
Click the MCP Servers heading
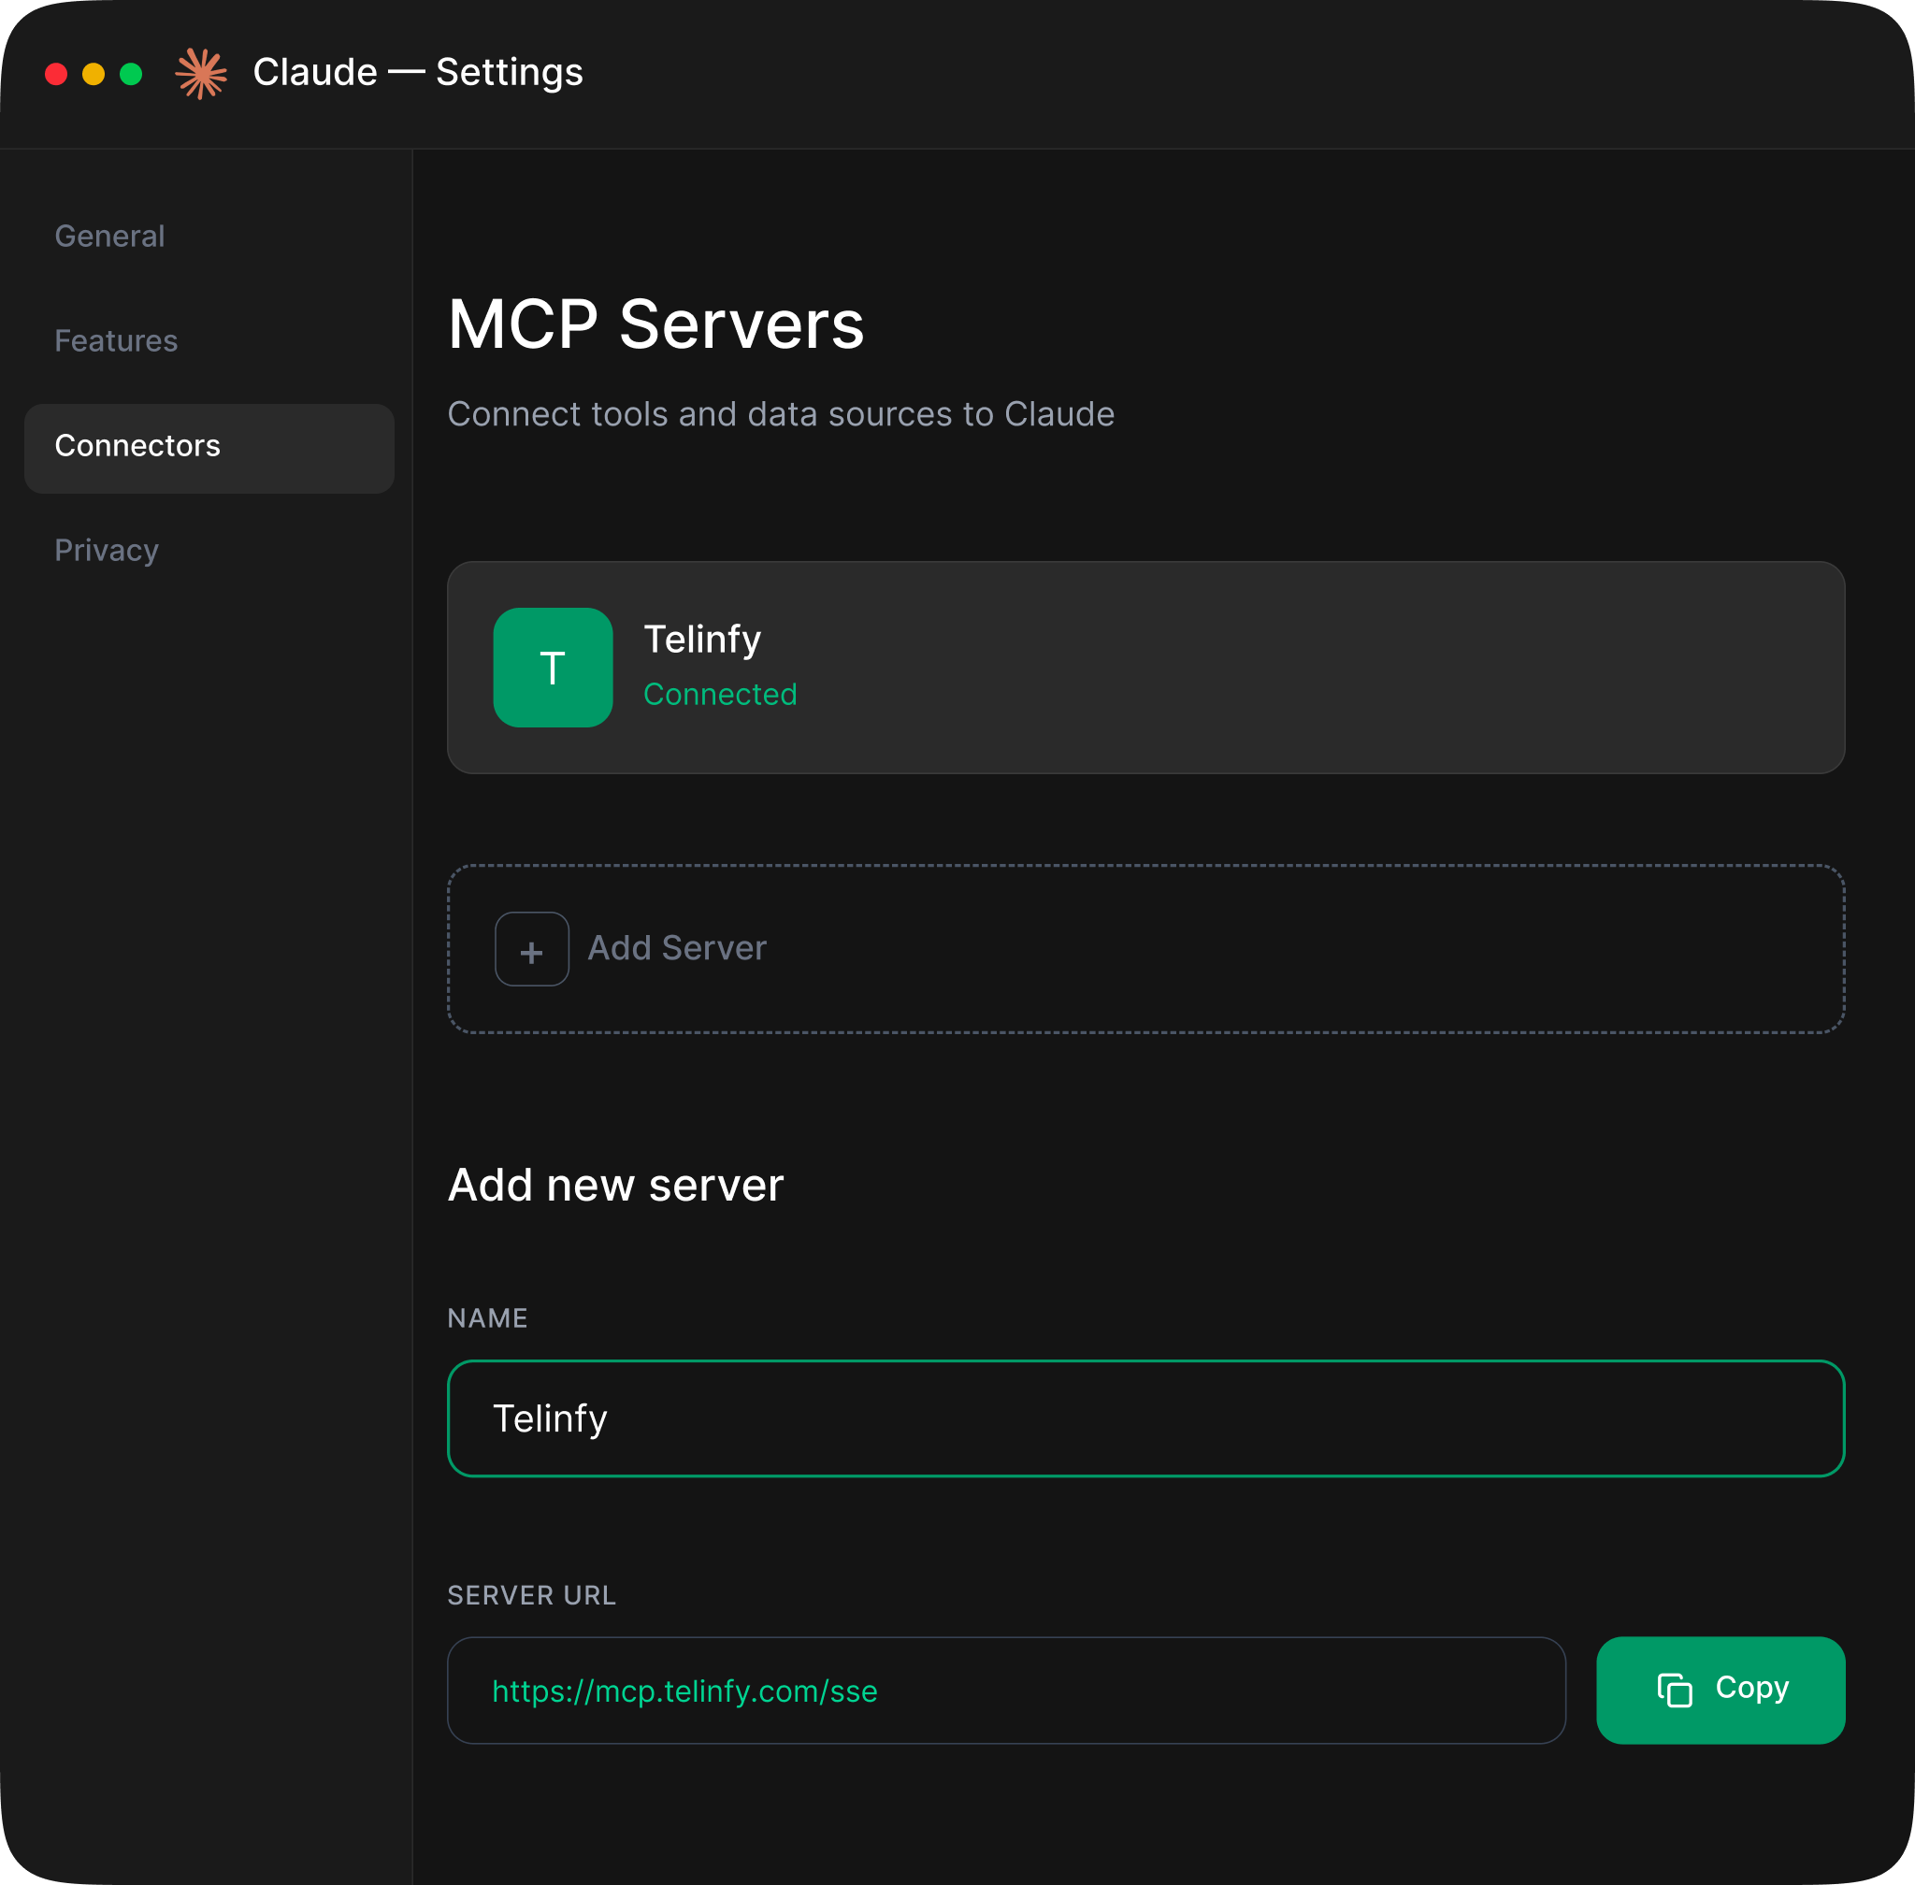[655, 324]
